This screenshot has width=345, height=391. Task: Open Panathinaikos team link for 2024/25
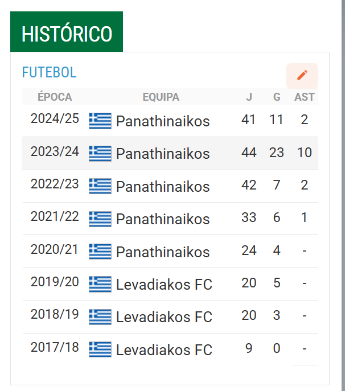(x=163, y=121)
